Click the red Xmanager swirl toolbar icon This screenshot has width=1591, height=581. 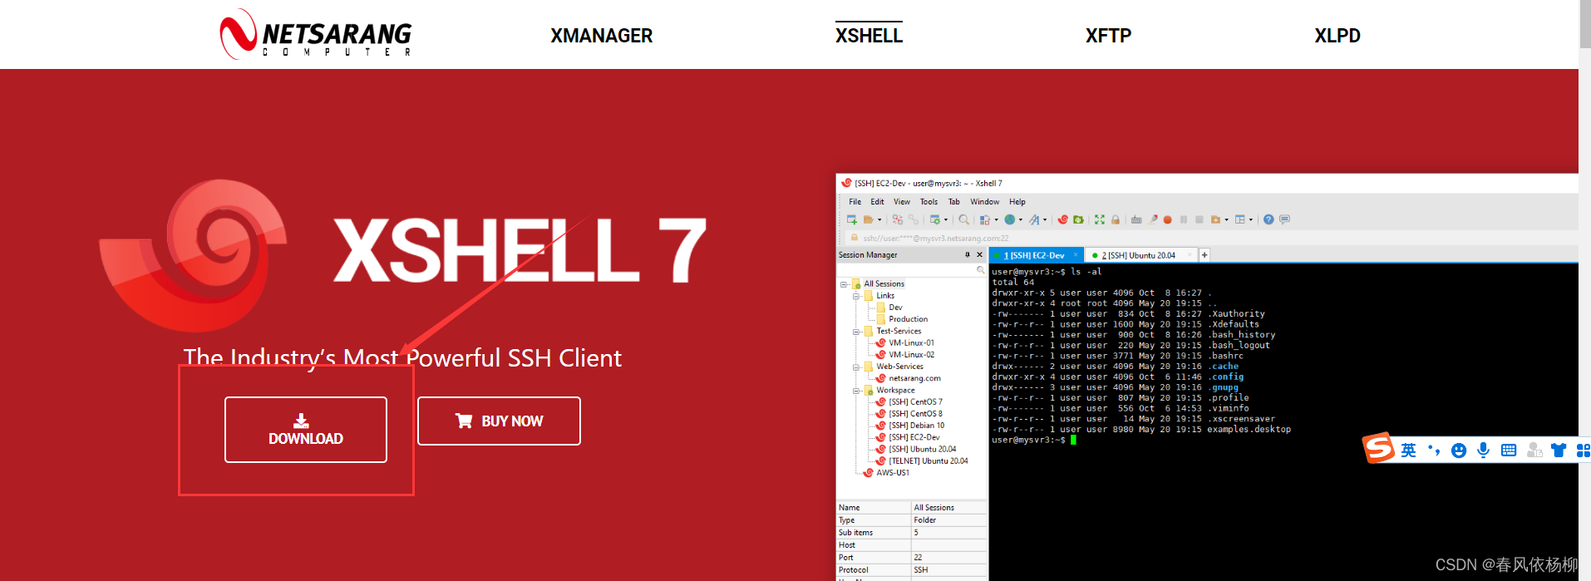[x=1063, y=219]
